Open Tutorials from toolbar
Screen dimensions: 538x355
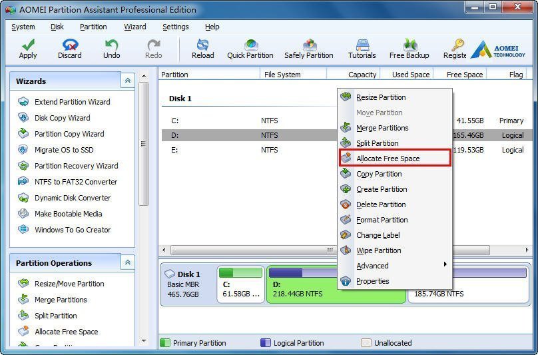(x=362, y=49)
